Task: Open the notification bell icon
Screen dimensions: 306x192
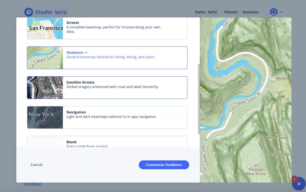Action: tap(299, 184)
